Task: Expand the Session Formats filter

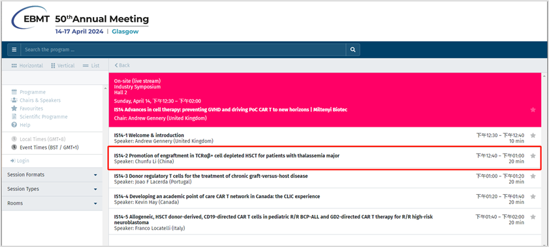Action: 52,174
